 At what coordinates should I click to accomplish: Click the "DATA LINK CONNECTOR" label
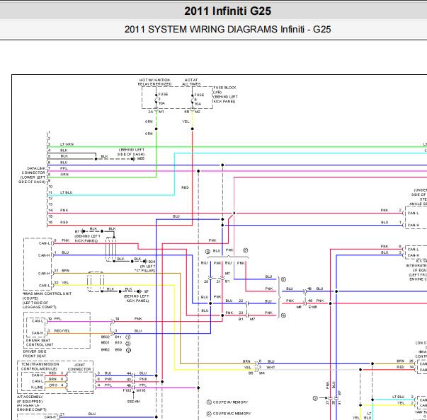click(x=33, y=170)
